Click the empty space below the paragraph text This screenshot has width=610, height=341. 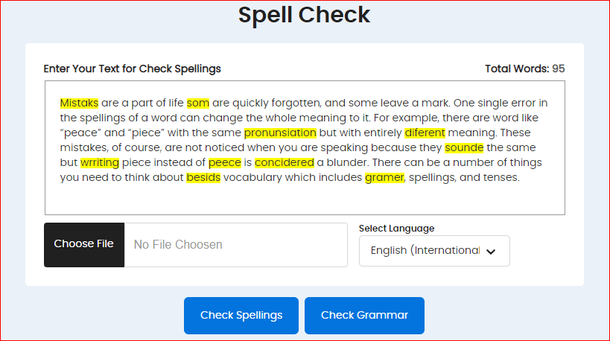[304, 200]
